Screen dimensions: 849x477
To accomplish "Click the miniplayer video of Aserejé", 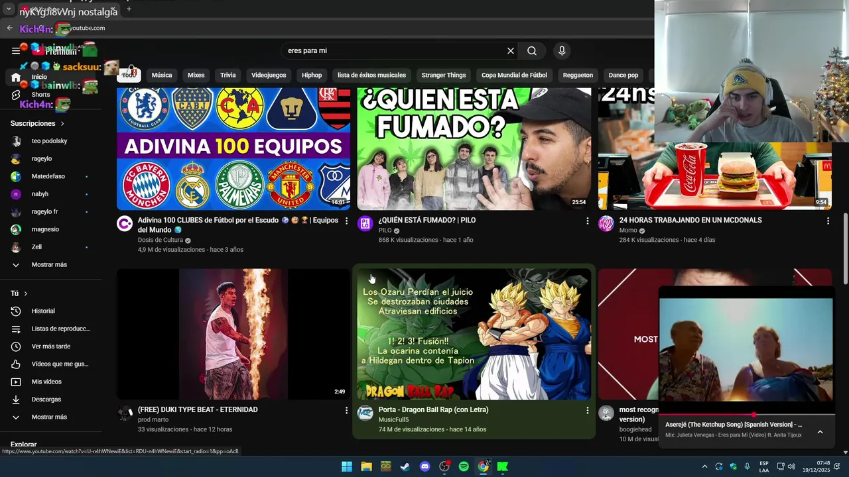I will point(746,350).
